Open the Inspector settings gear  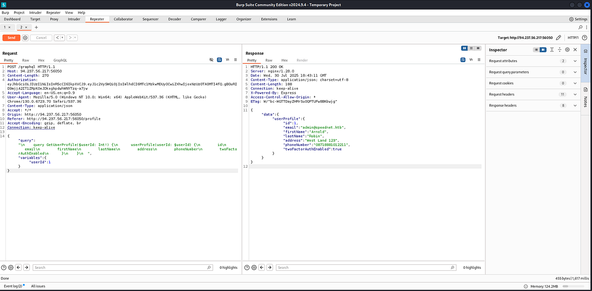click(x=567, y=50)
